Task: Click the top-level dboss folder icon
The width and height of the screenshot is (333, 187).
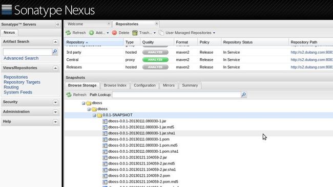Action: pyautogui.click(x=89, y=103)
